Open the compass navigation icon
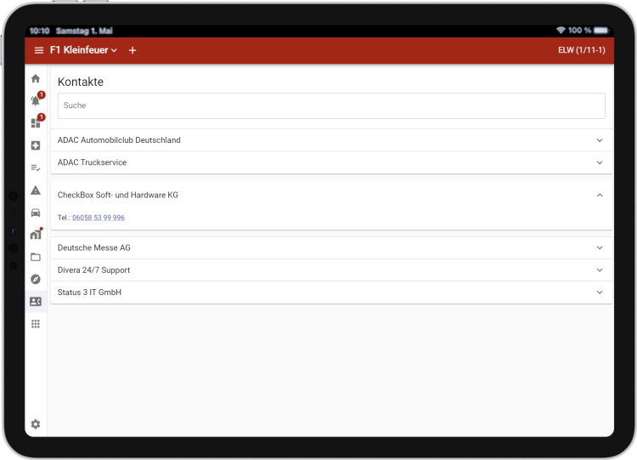This screenshot has height=460, width=637. [36, 279]
